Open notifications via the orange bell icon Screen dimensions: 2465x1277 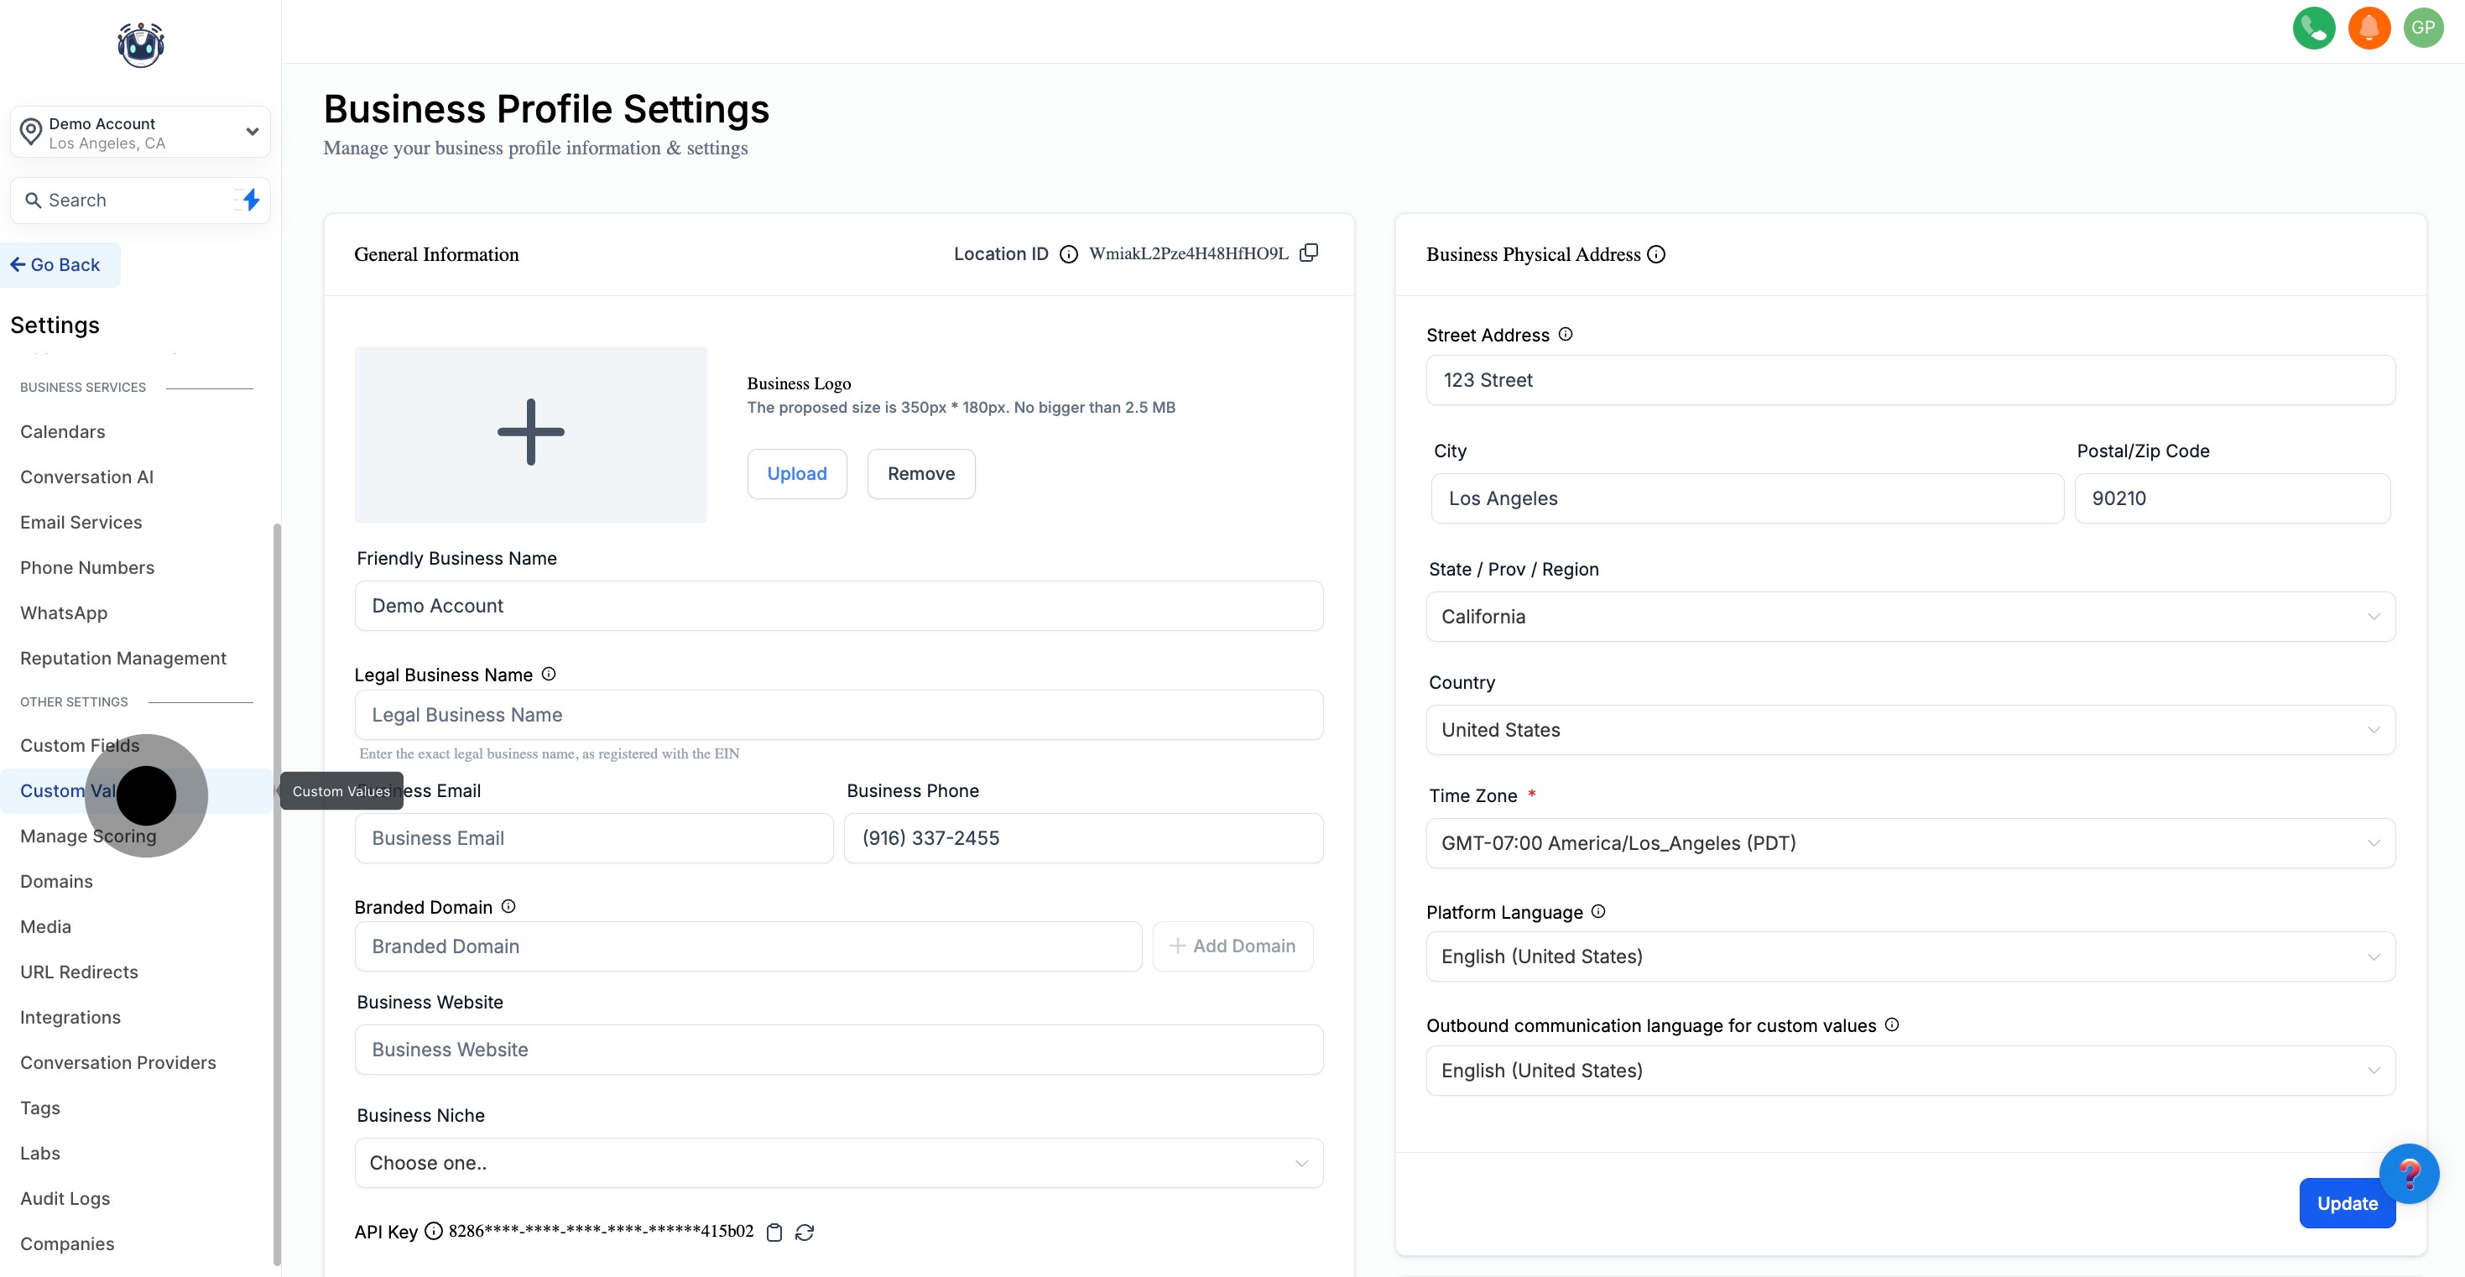(x=2369, y=28)
